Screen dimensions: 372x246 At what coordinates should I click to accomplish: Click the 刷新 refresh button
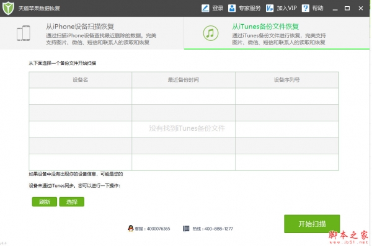(x=45, y=202)
